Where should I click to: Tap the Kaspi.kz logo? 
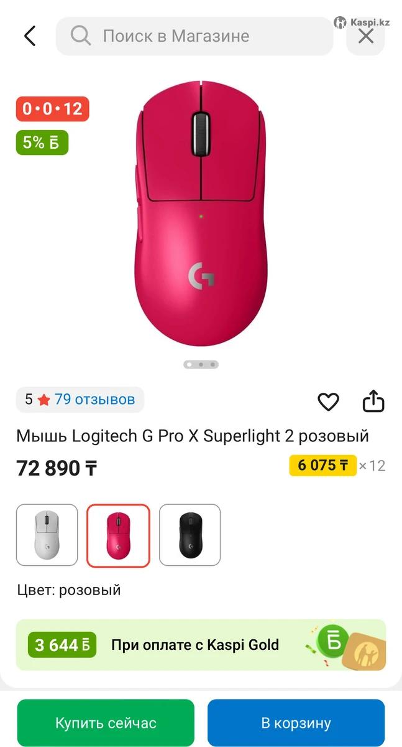(362, 22)
